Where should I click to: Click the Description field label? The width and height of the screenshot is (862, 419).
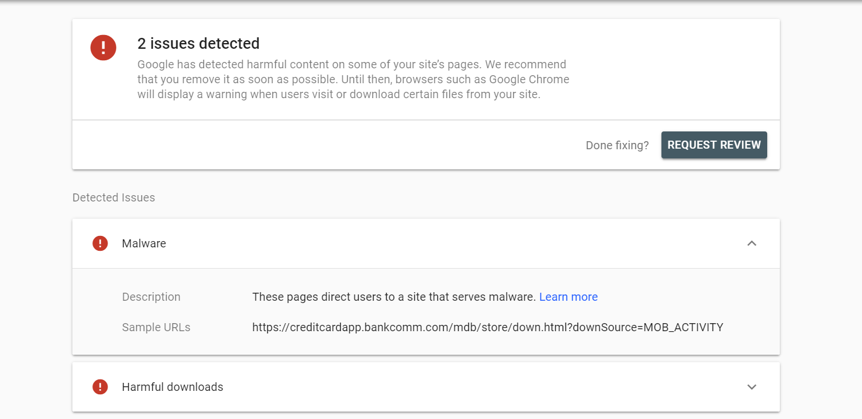151,297
